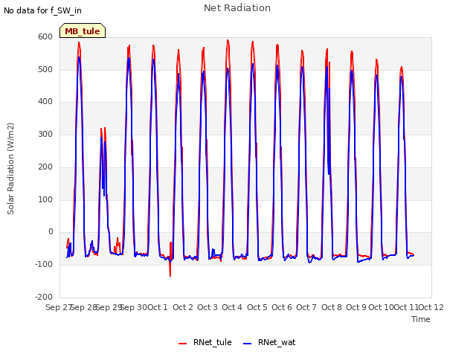
Task: Click the 100 y-axis tick label
Action: (x=45, y=200)
